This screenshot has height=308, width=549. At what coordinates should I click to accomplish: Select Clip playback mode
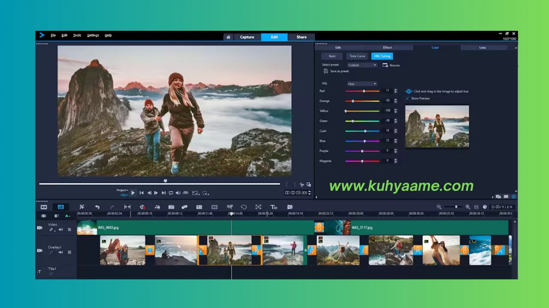coord(124,195)
